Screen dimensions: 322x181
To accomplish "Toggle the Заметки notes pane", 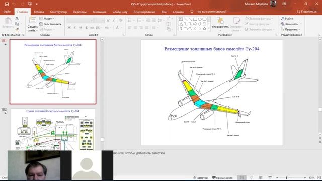I will [200, 178].
